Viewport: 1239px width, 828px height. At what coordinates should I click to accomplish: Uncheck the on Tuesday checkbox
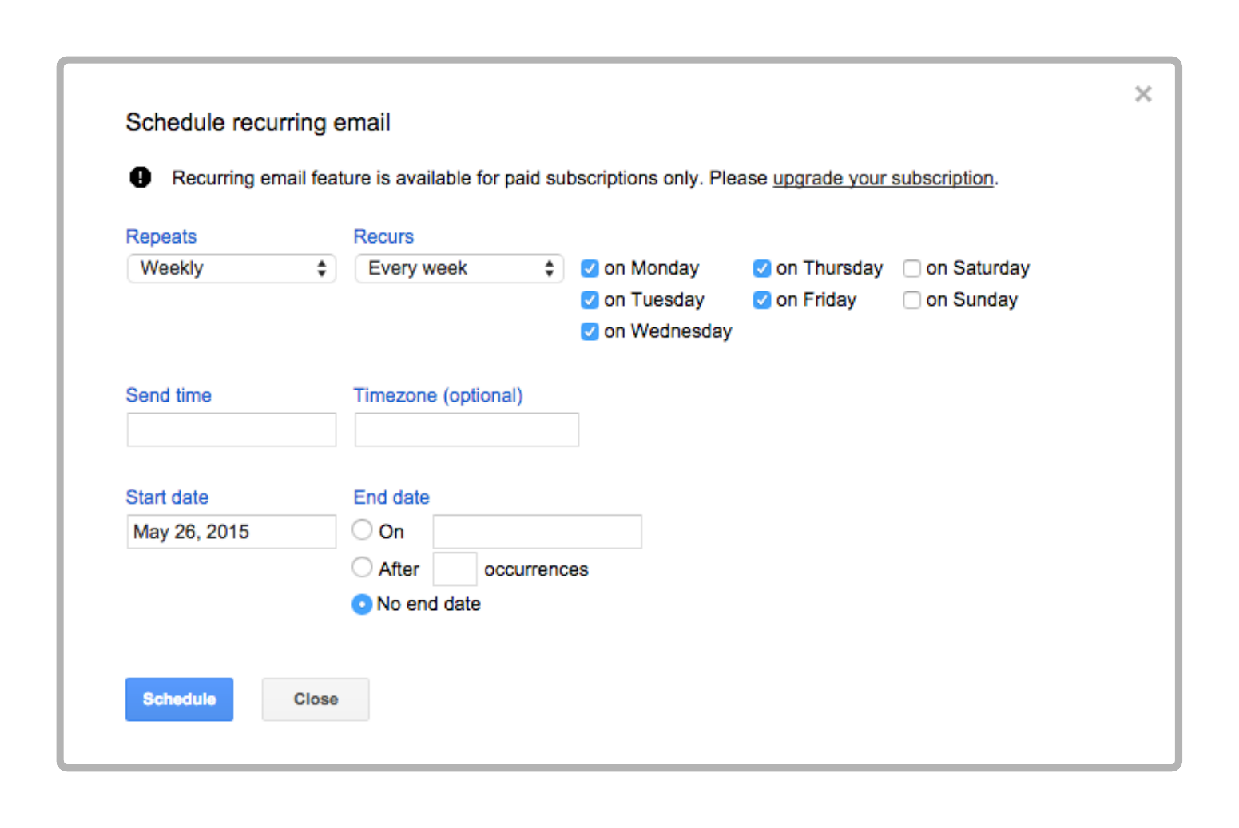590,300
